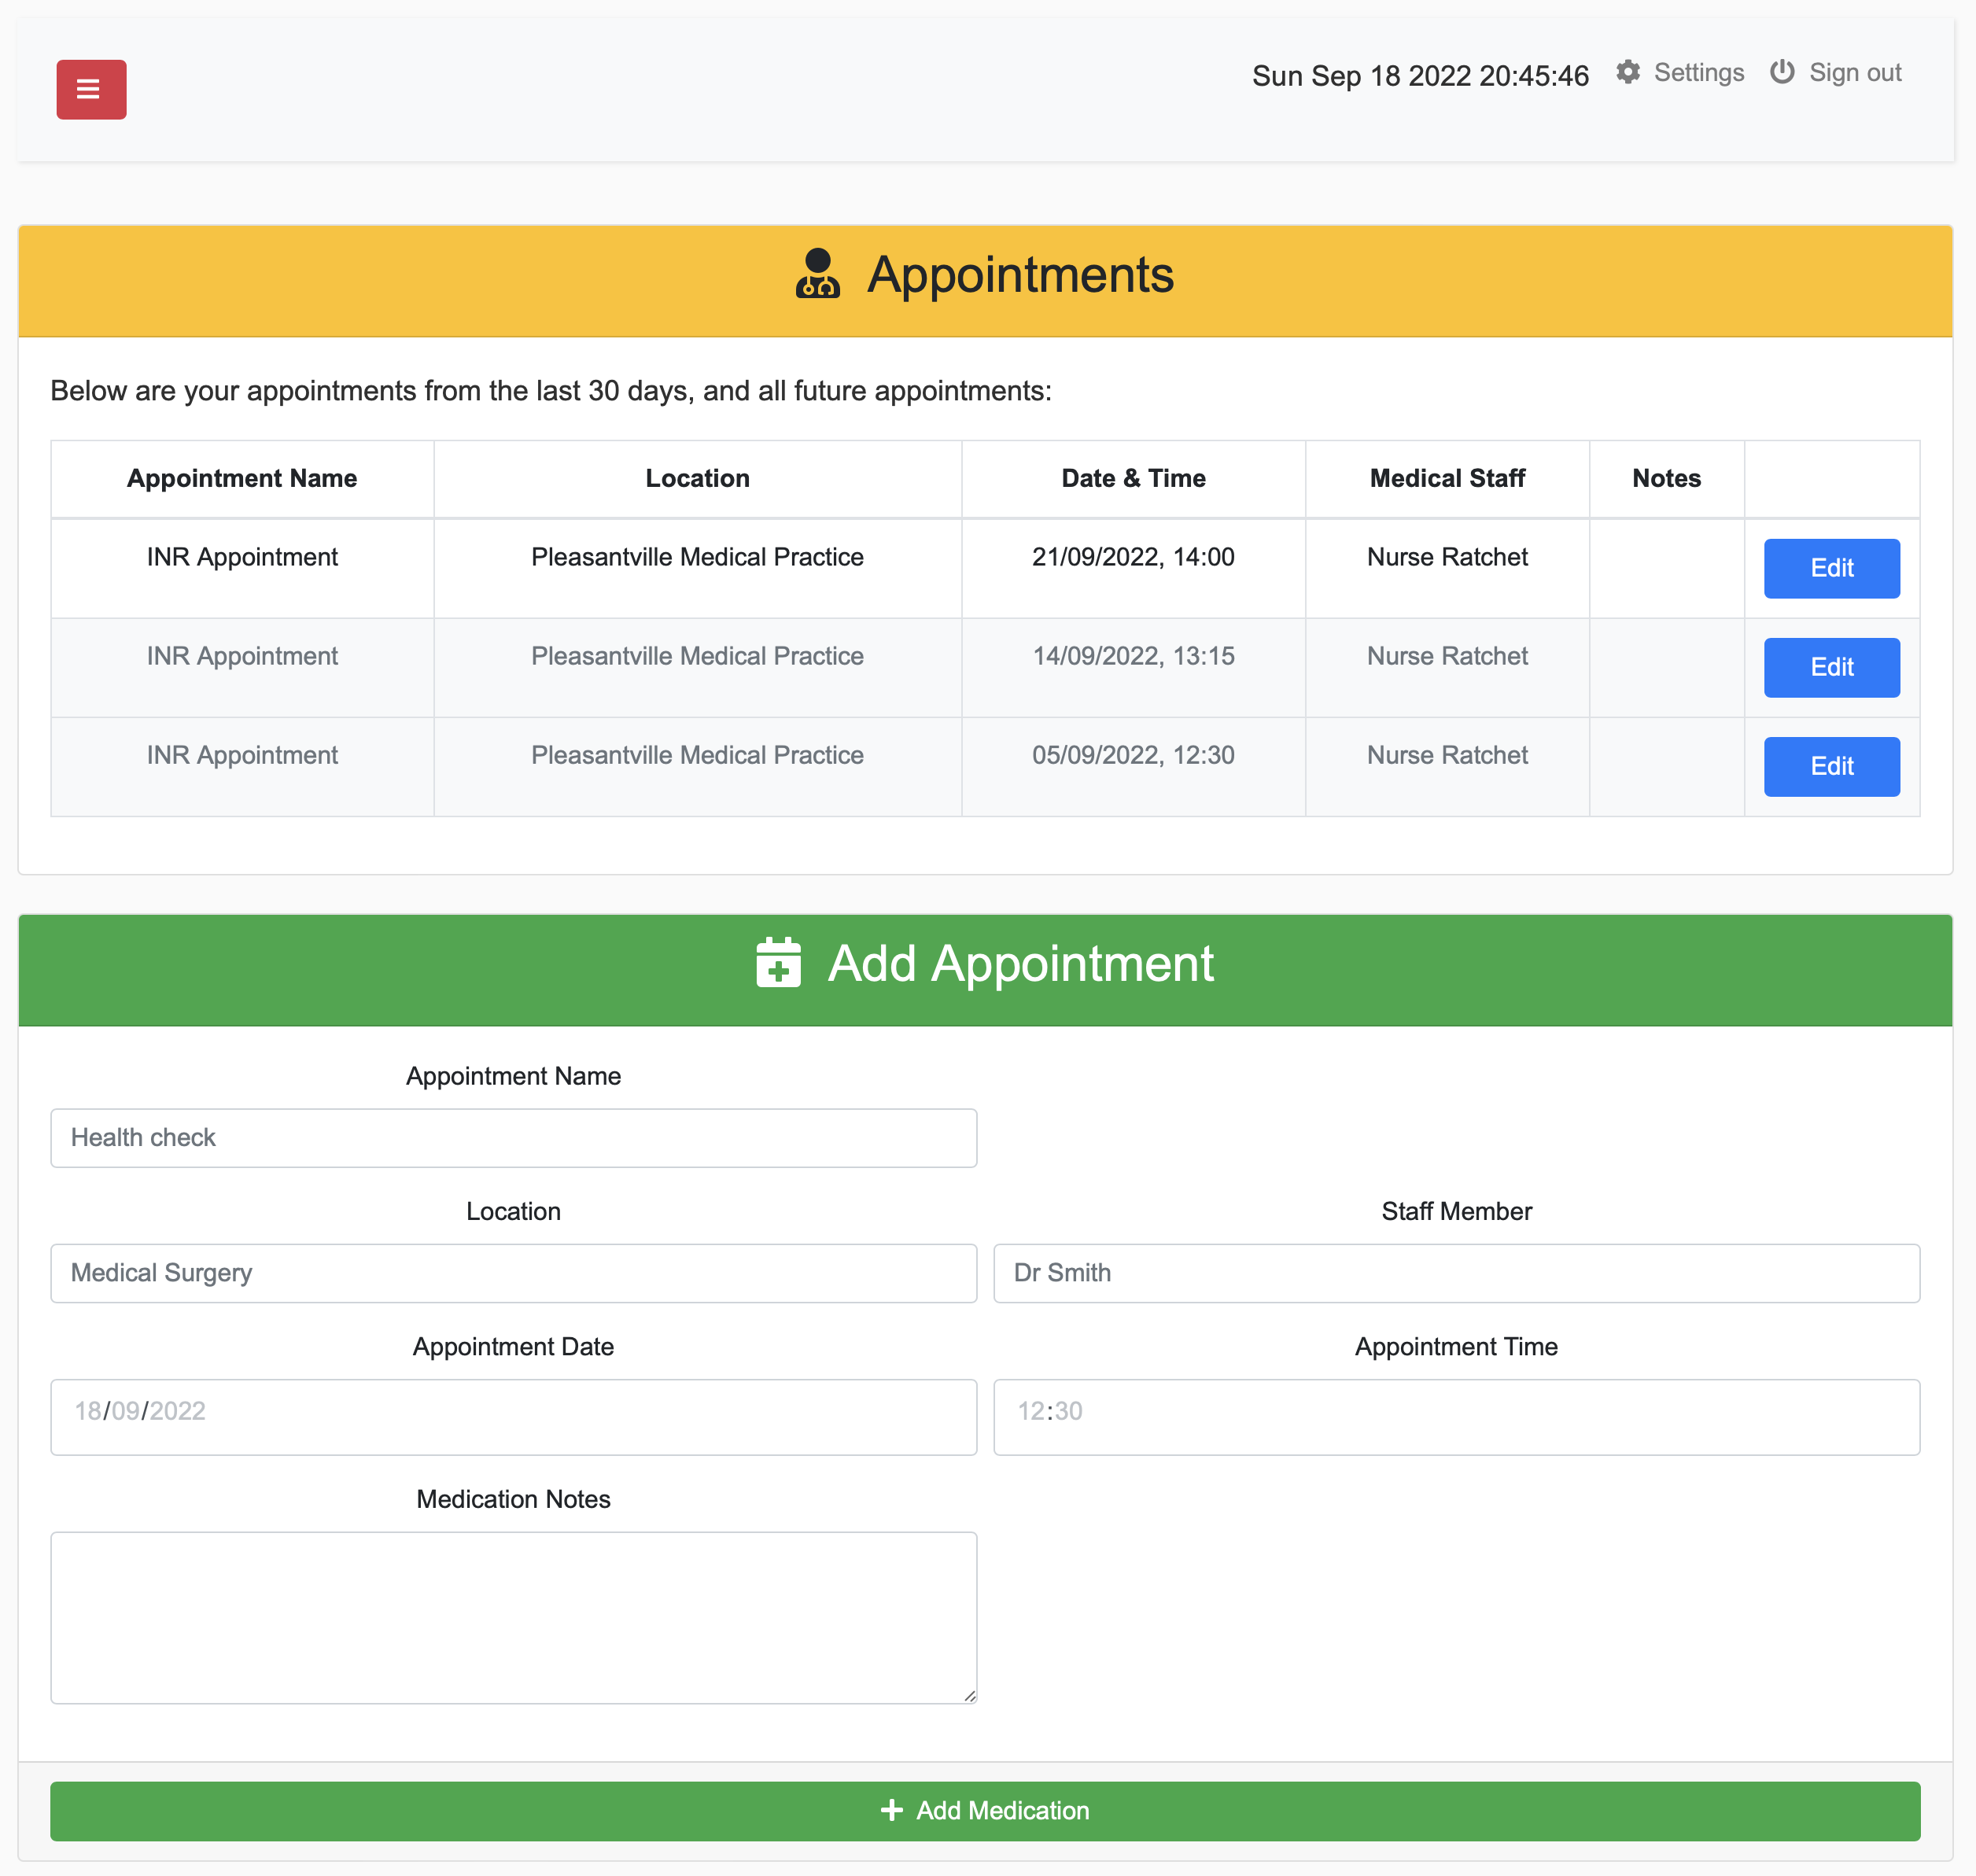Click the Settings gear icon
This screenshot has width=1976, height=1876.
point(1628,73)
